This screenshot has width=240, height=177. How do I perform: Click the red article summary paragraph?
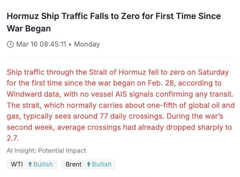tap(120, 105)
